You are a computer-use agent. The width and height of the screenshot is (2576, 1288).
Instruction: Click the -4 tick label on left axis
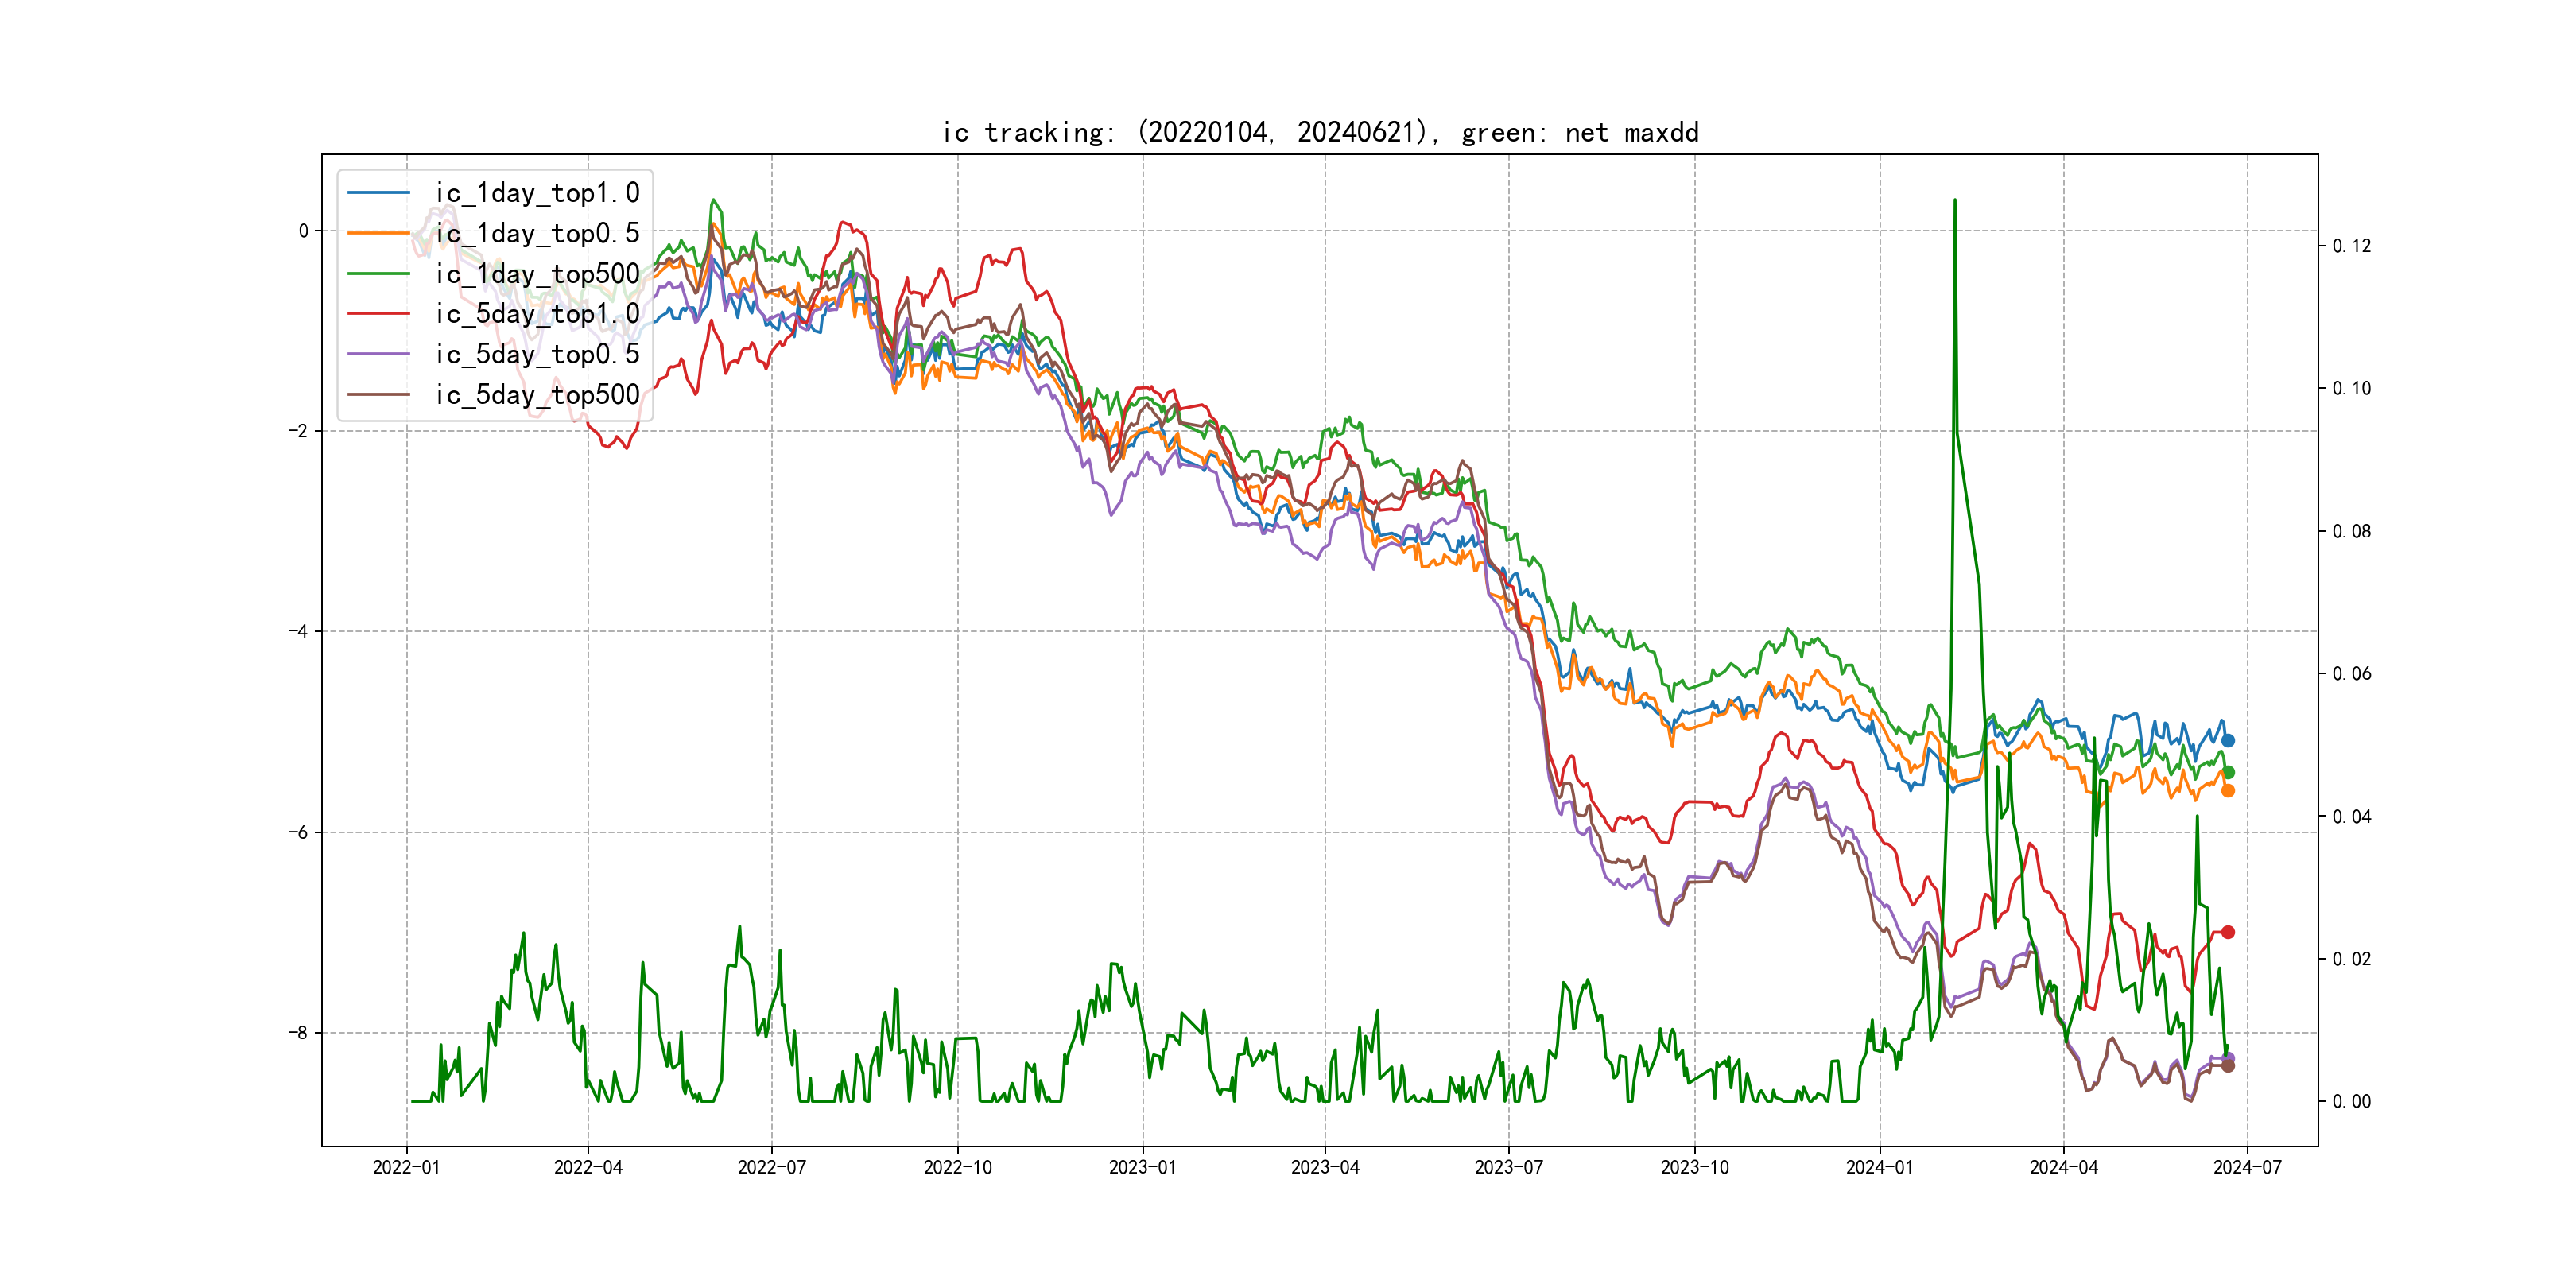click(298, 631)
